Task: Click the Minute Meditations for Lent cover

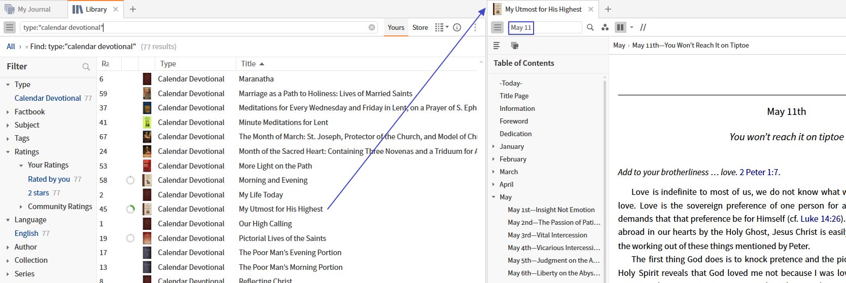Action: click(147, 122)
